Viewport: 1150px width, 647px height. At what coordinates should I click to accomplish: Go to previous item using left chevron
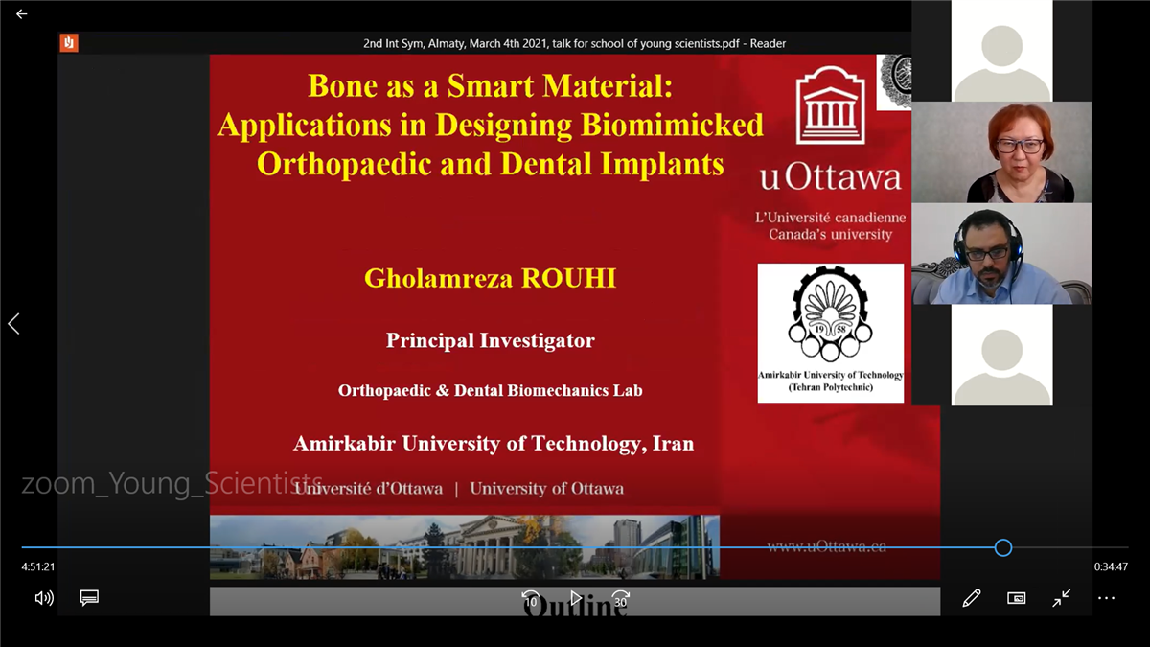(13, 324)
